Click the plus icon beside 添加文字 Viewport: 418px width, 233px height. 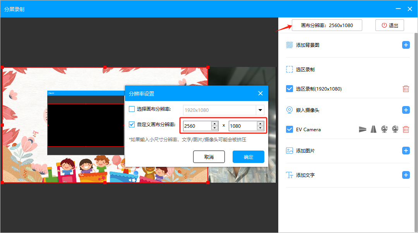click(x=406, y=175)
